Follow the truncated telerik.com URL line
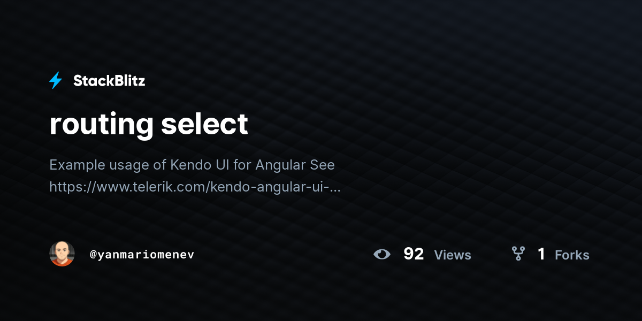The image size is (642, 321). 195,187
